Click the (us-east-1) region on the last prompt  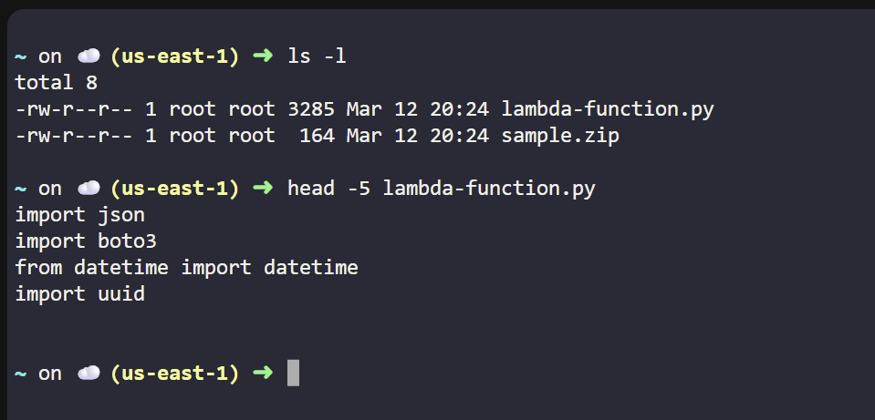(x=174, y=373)
